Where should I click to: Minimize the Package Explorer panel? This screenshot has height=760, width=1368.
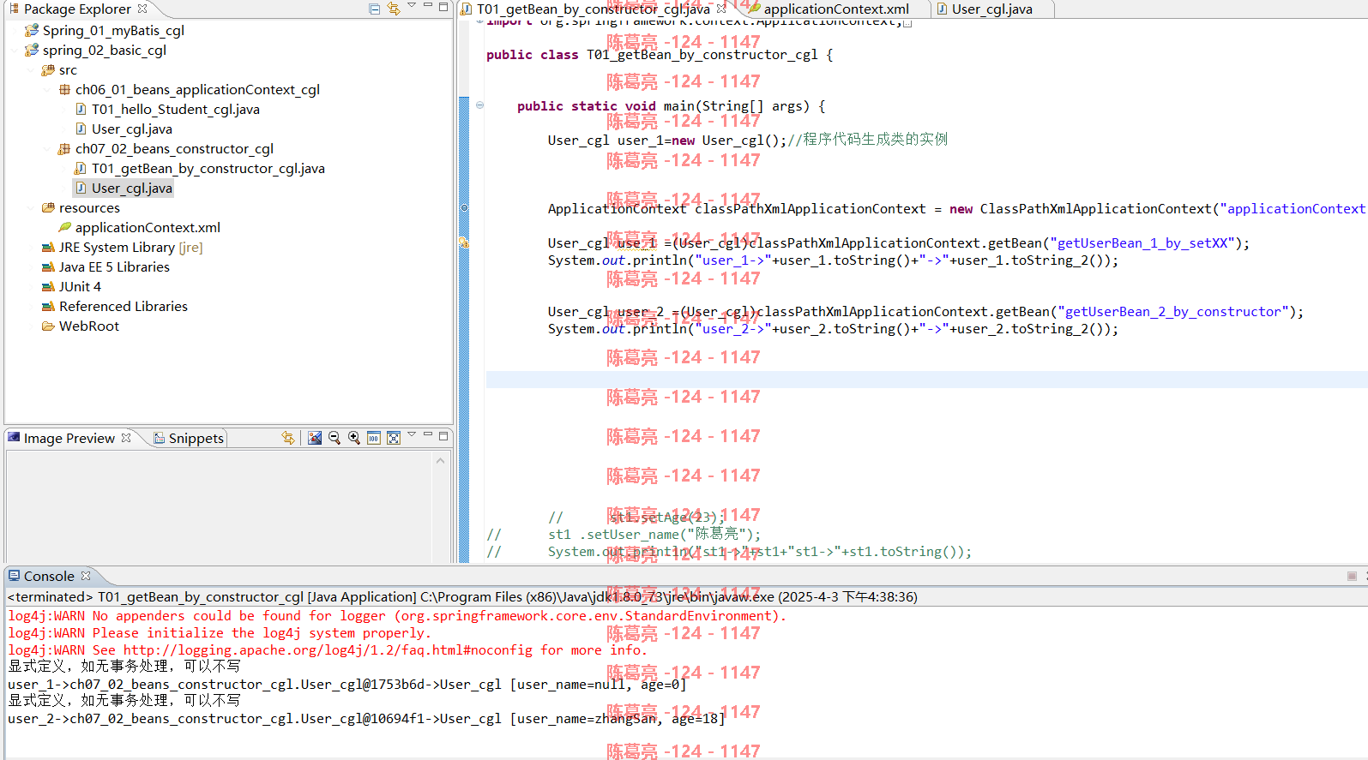point(428,6)
